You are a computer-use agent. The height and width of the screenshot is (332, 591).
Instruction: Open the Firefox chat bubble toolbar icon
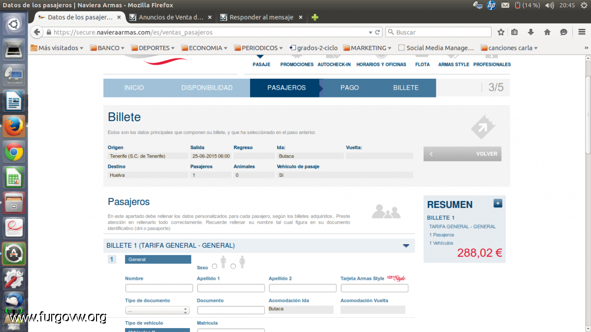[564, 32]
